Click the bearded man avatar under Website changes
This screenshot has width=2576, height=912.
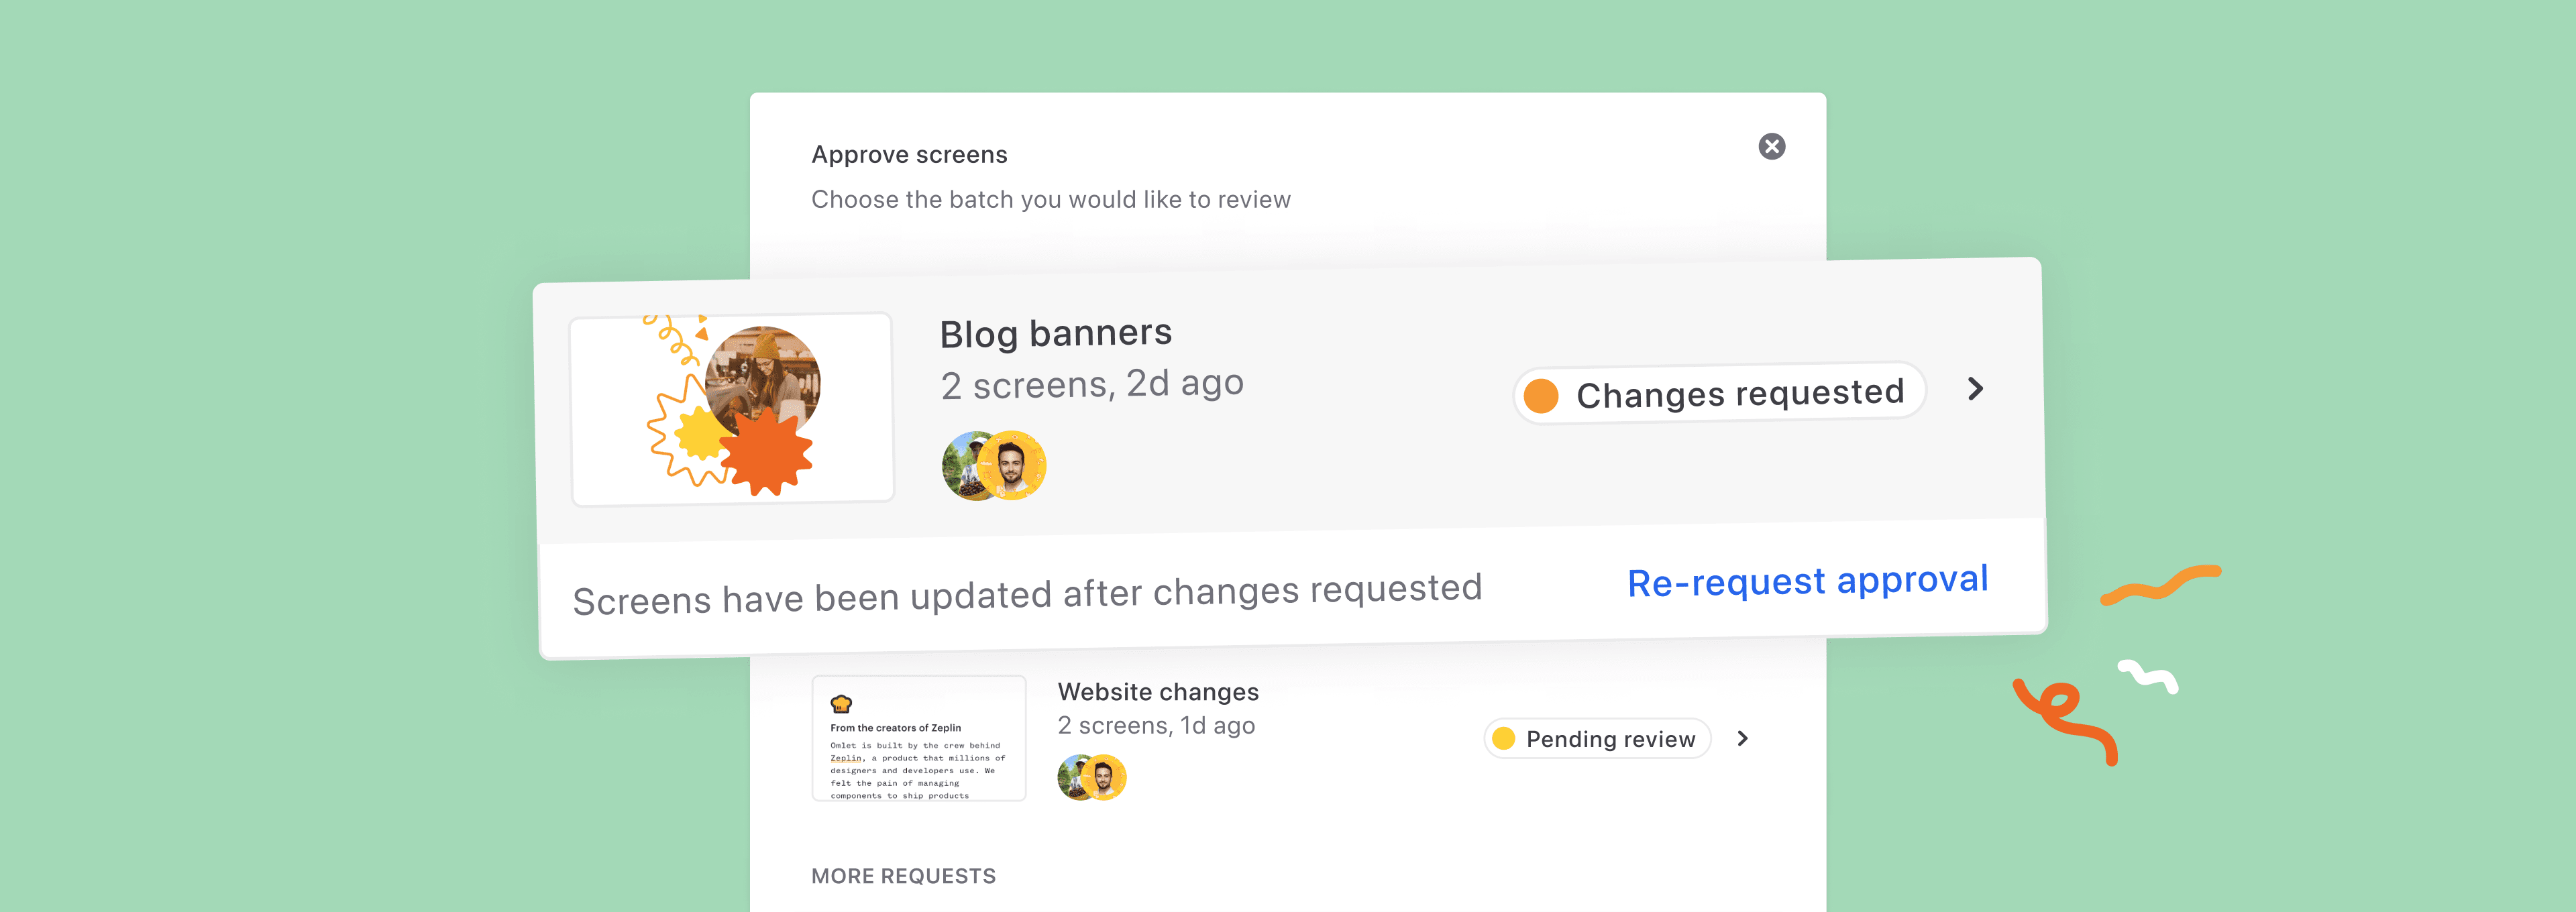[x=1104, y=777]
